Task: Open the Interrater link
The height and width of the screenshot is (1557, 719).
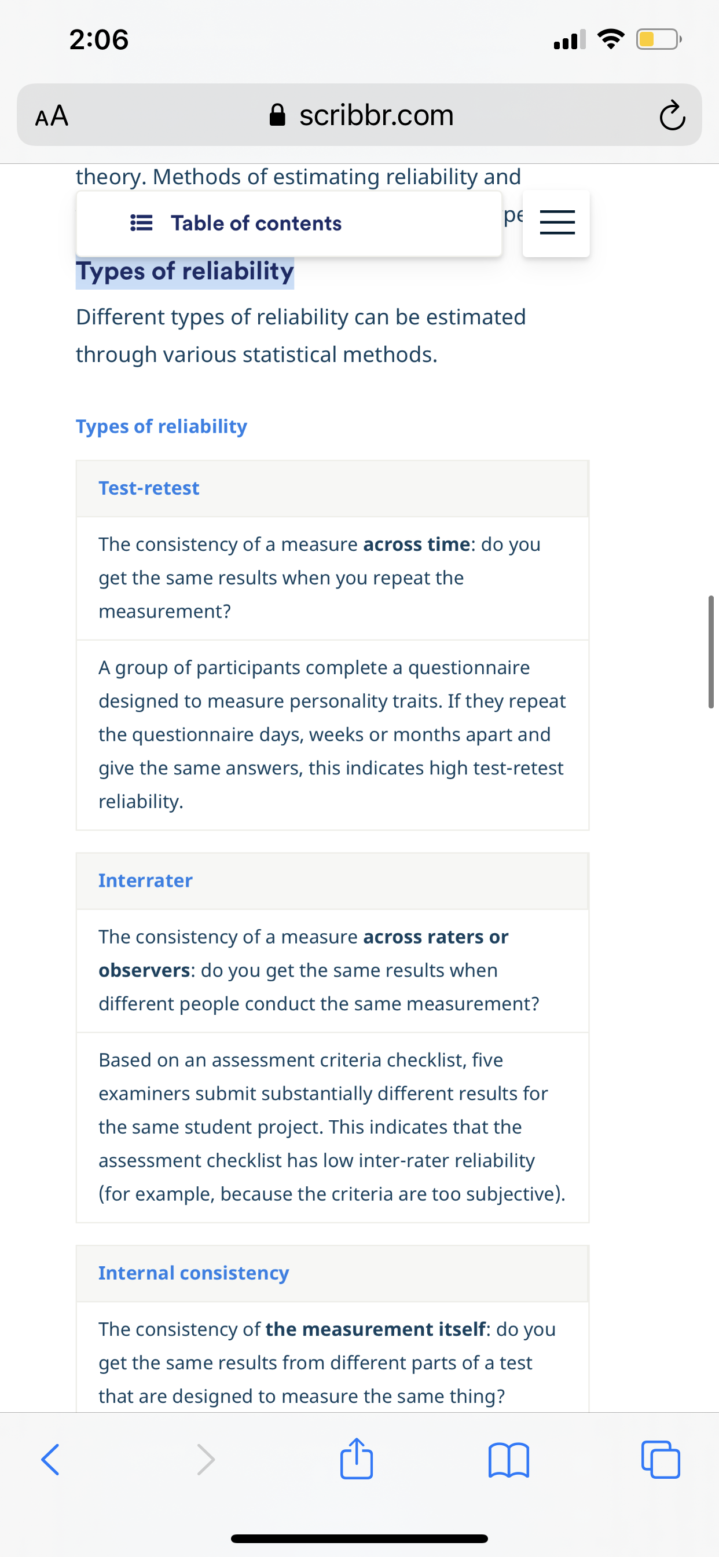Action: (x=146, y=880)
